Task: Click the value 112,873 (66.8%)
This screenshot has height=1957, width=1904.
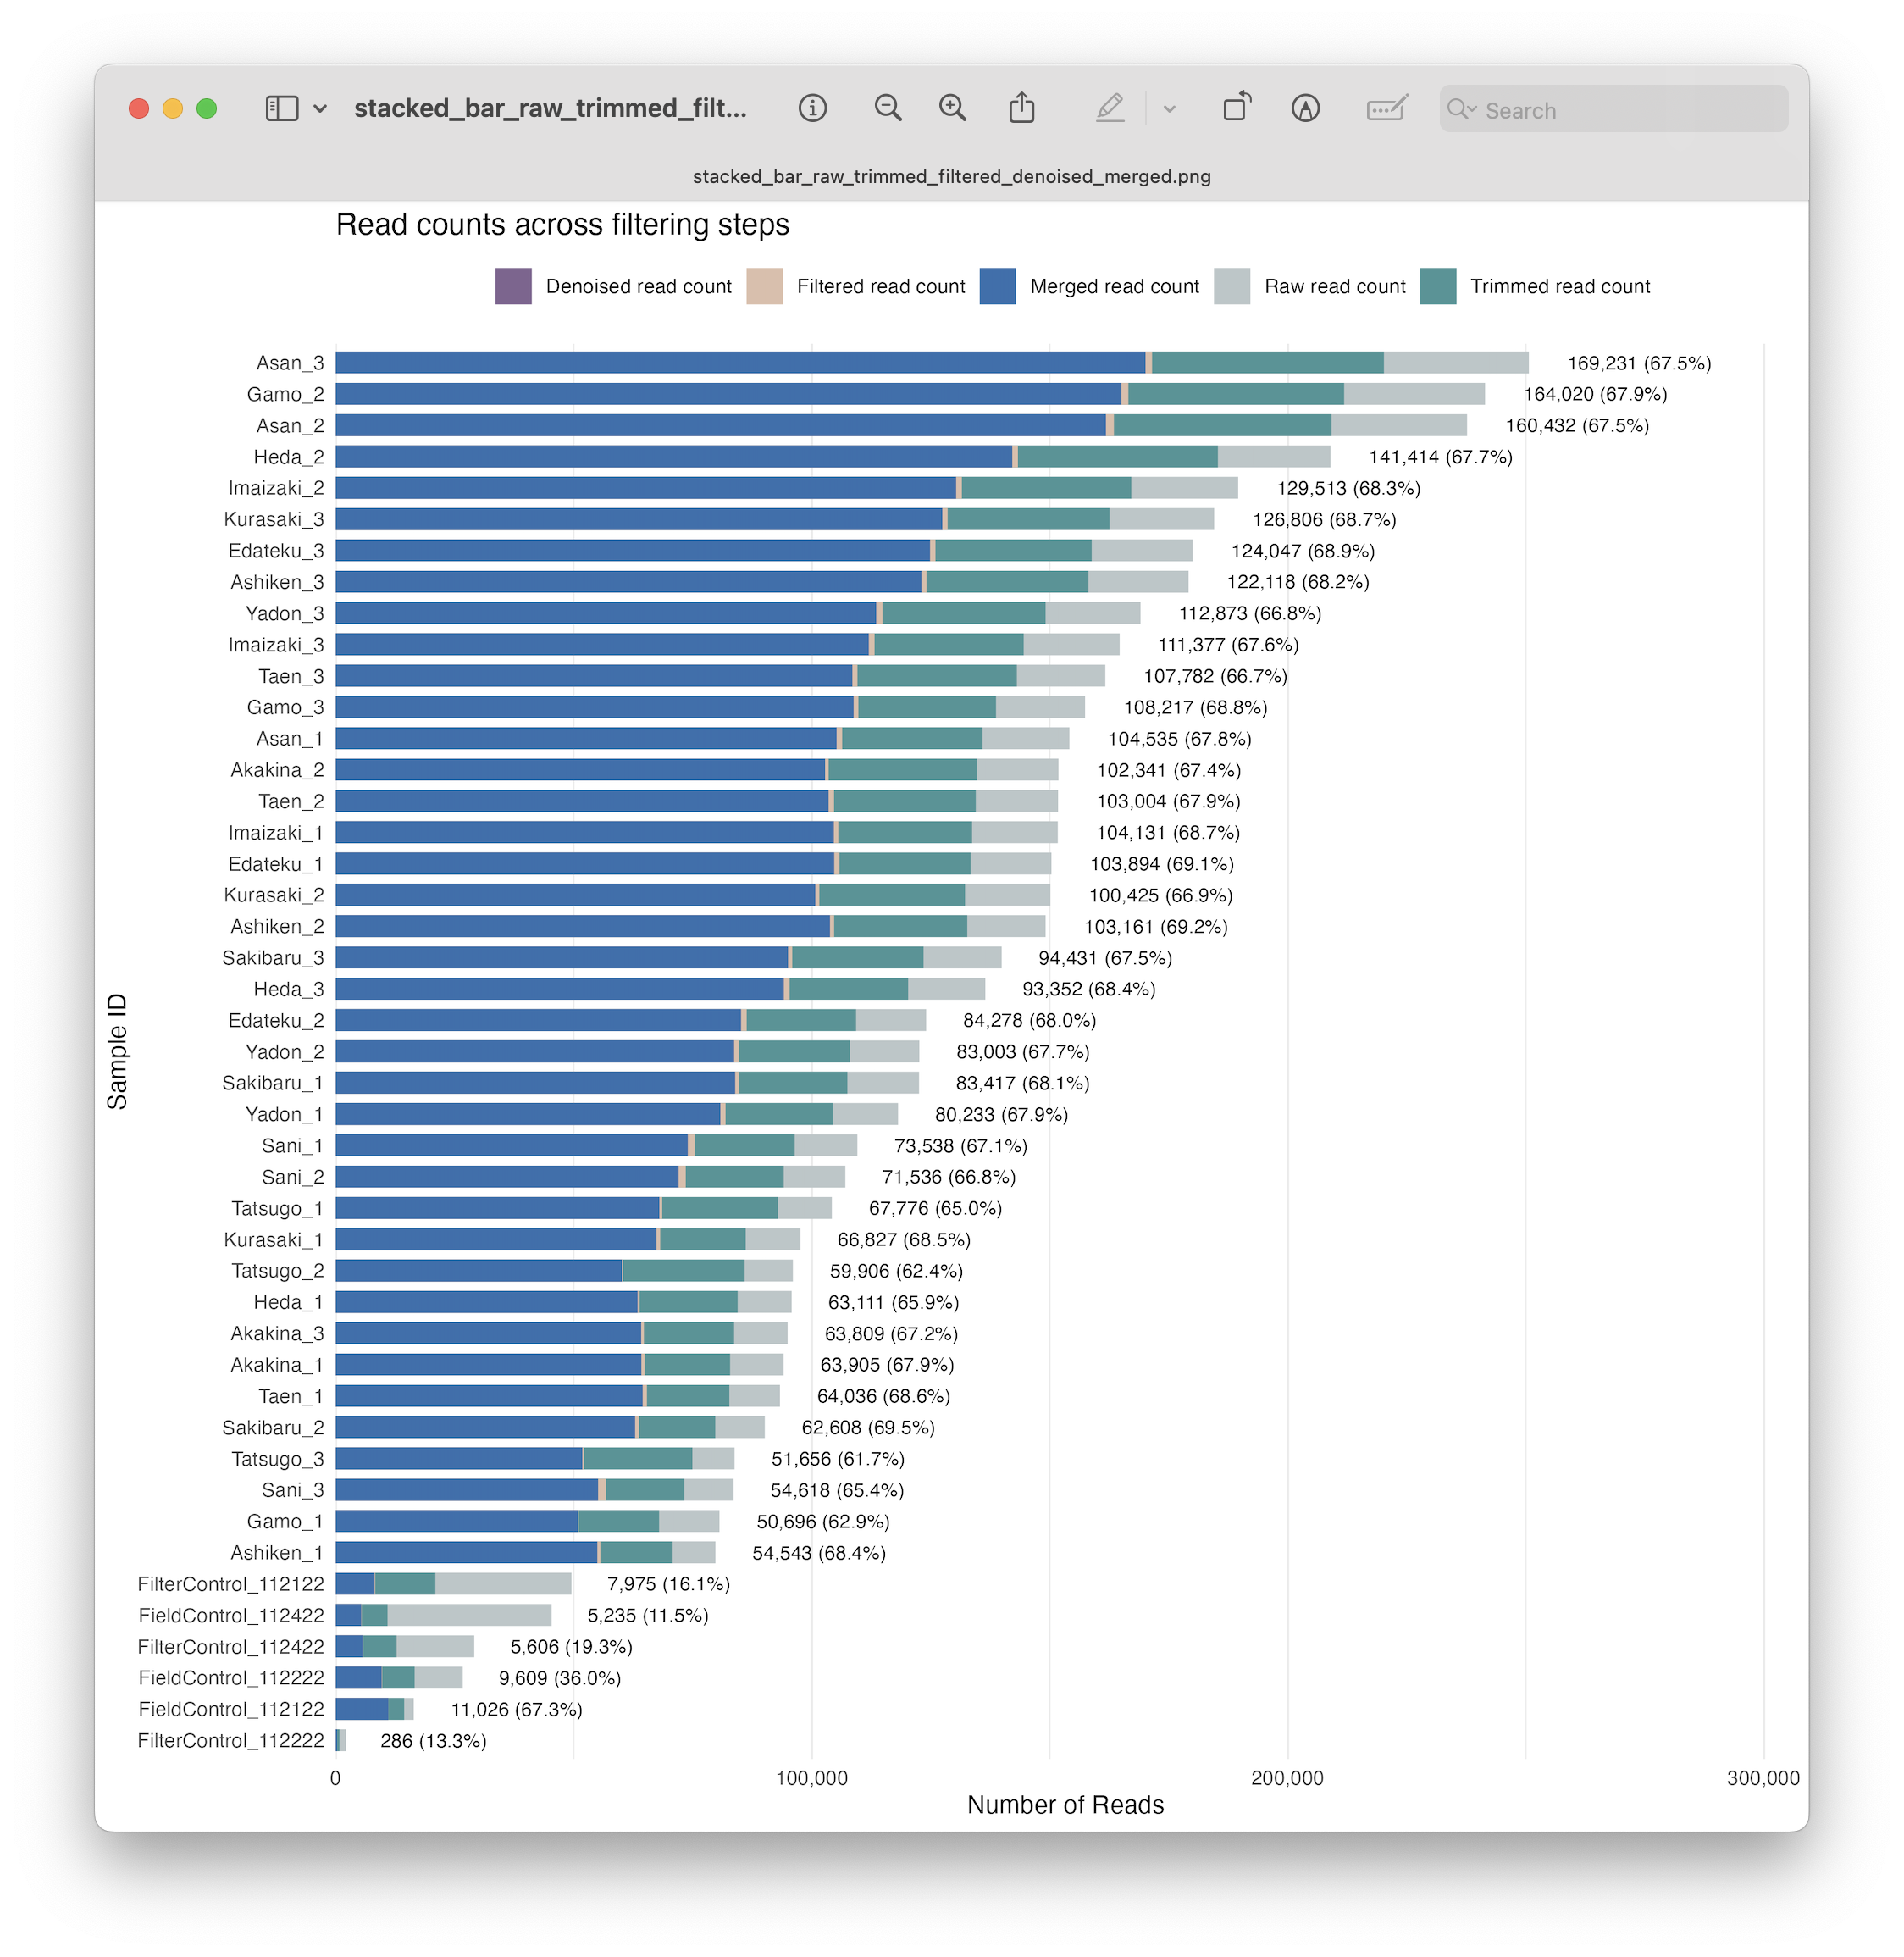Action: tap(1250, 614)
